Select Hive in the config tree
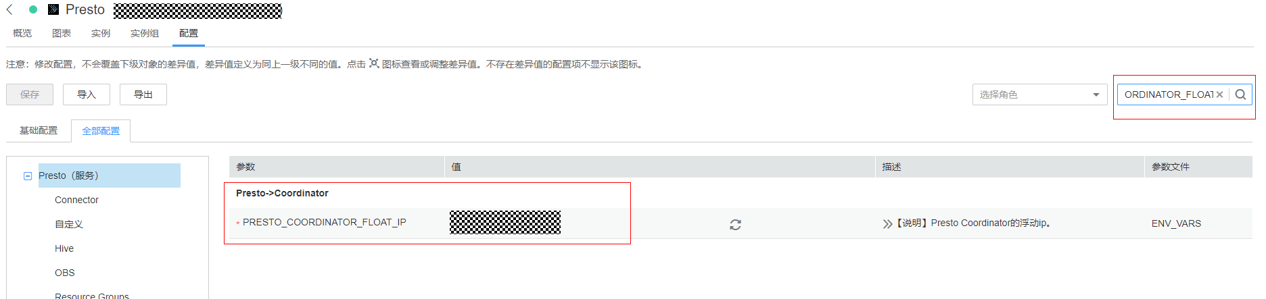The width and height of the screenshot is (1266, 299). (x=64, y=248)
